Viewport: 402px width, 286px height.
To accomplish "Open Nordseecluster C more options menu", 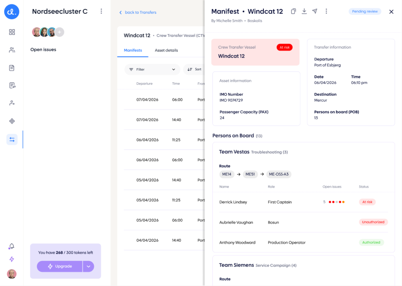I will pyautogui.click(x=101, y=11).
